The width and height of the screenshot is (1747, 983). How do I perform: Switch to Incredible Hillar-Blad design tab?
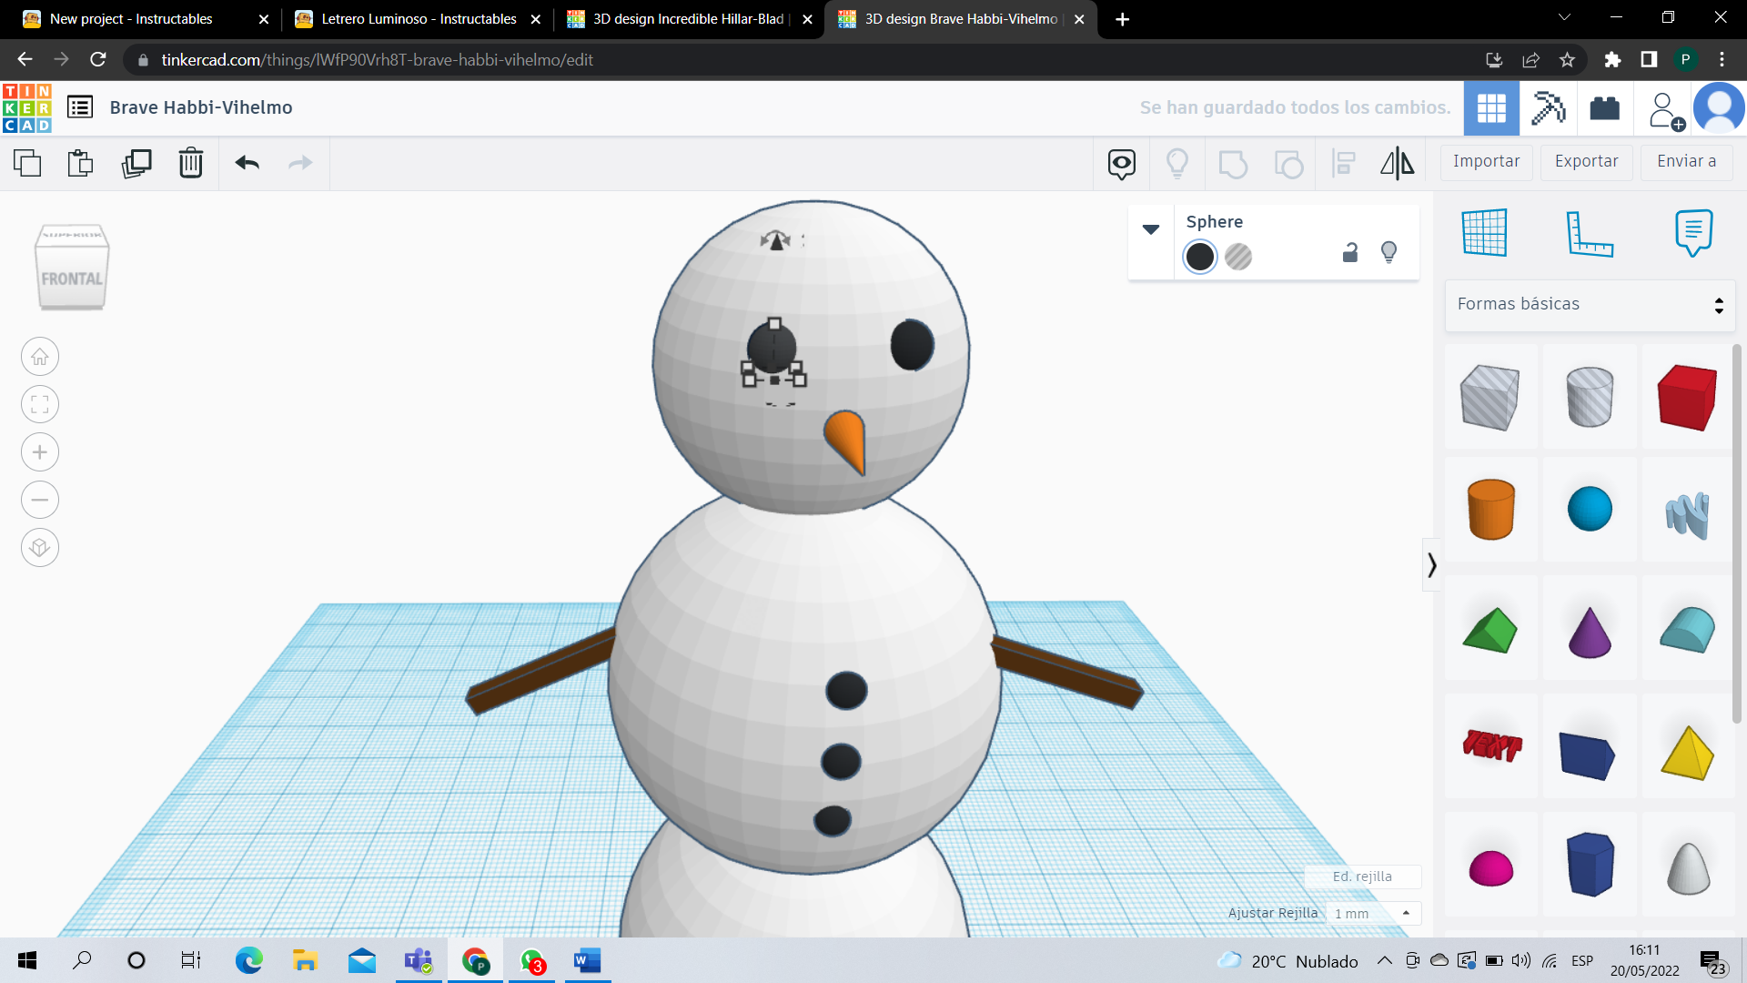pos(689,19)
